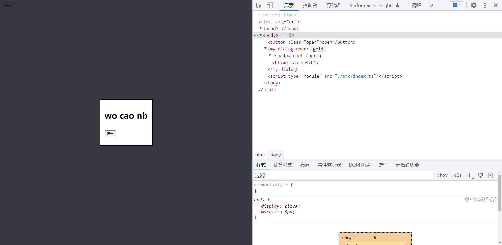The height and width of the screenshot is (245, 502).
Task: Toggle the device toolbar icon
Action: pos(270,5)
